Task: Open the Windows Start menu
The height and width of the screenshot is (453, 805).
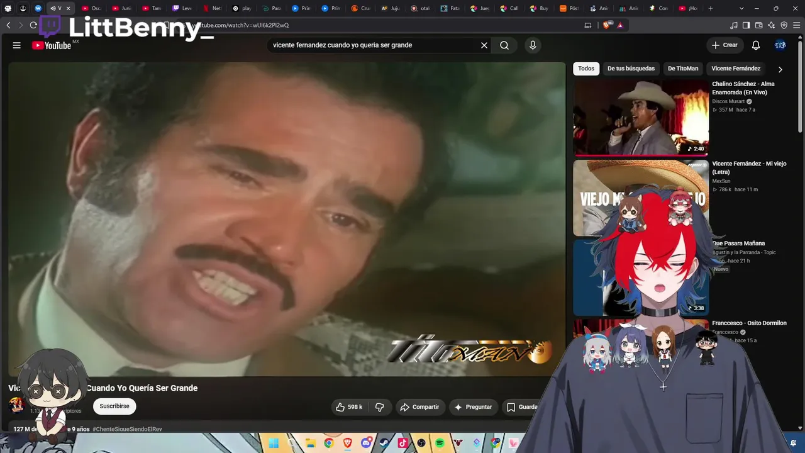Action: [x=274, y=444]
